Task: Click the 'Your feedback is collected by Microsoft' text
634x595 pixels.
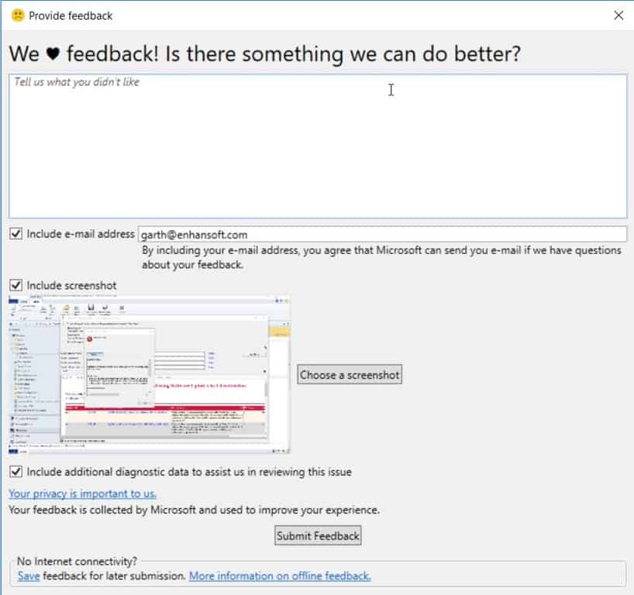Action: coord(194,511)
